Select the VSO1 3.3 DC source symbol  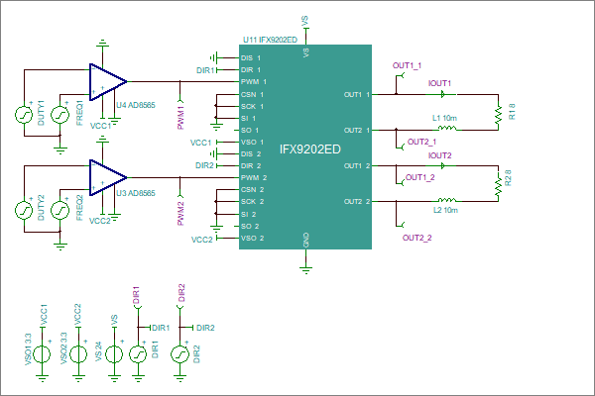pyautogui.click(x=42, y=354)
